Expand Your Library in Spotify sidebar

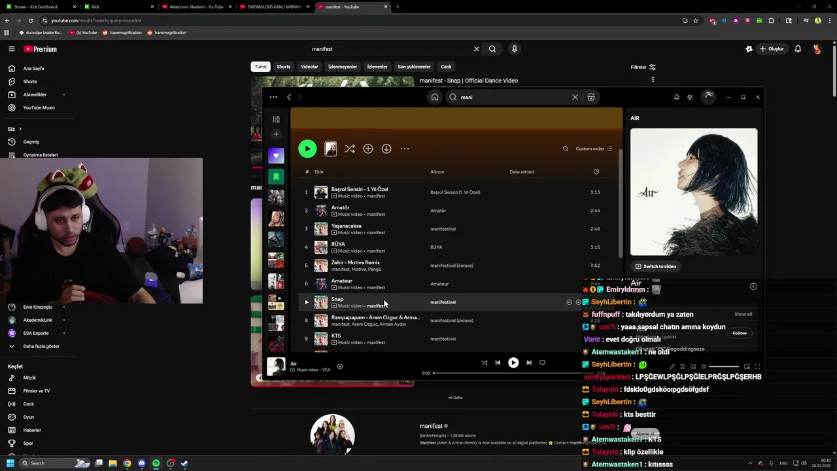click(276, 119)
